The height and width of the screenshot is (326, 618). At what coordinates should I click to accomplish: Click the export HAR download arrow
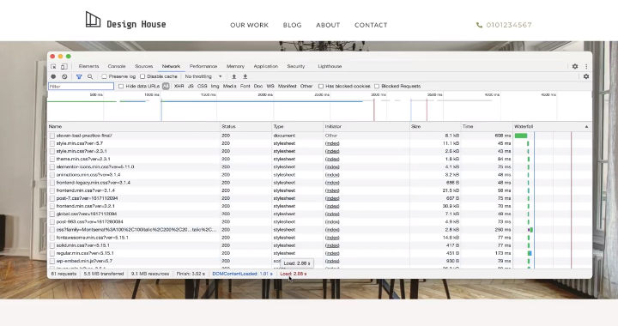pyautogui.click(x=245, y=76)
